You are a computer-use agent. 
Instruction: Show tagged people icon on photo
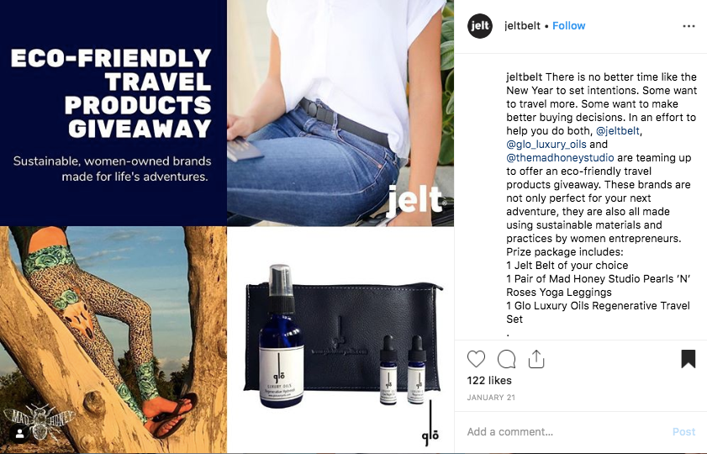click(20, 434)
